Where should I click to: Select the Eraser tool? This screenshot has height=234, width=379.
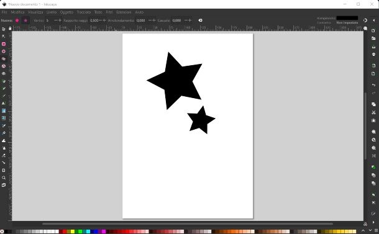click(x=4, y=156)
